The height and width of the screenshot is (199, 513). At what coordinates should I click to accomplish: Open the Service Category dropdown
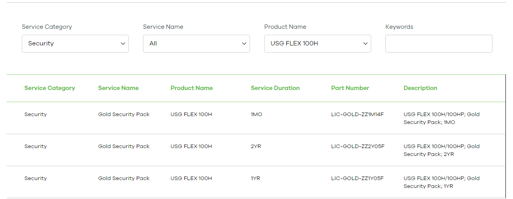coord(75,43)
